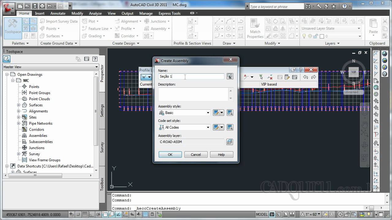Screen dimensions: 392x220
Task: Click the keyword search box in title bar
Action: tap(276, 6)
